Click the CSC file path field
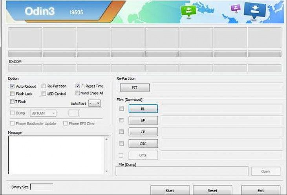The width and height of the screenshot is (287, 195). point(222,143)
